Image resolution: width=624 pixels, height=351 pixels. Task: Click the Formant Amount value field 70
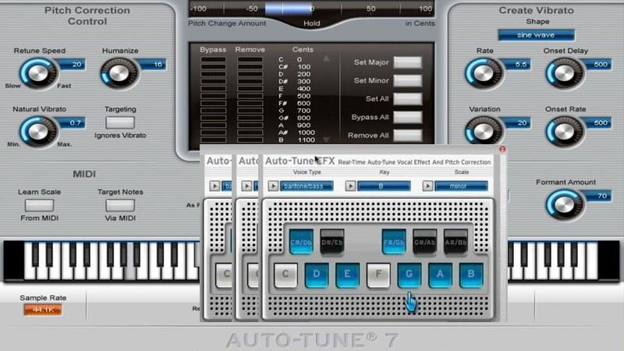coord(598,196)
